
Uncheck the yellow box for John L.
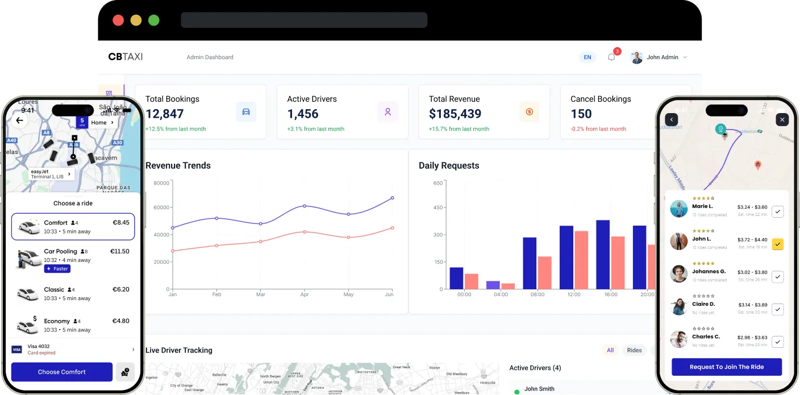pyautogui.click(x=778, y=244)
